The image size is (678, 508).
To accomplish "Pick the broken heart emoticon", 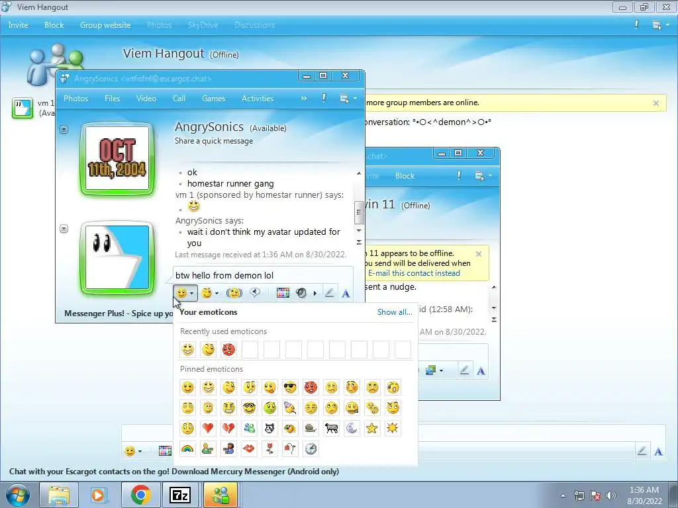I will tap(228, 428).
